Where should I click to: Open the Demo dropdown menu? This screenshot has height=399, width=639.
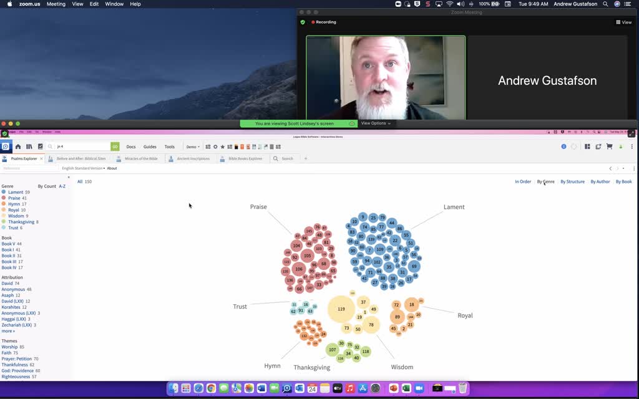[x=192, y=147]
